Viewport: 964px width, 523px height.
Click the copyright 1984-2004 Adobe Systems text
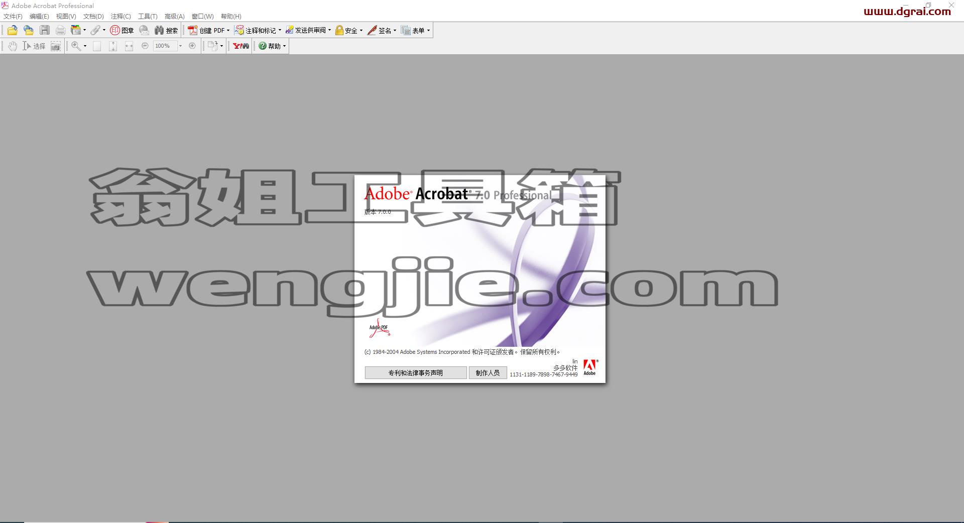pyautogui.click(x=462, y=352)
